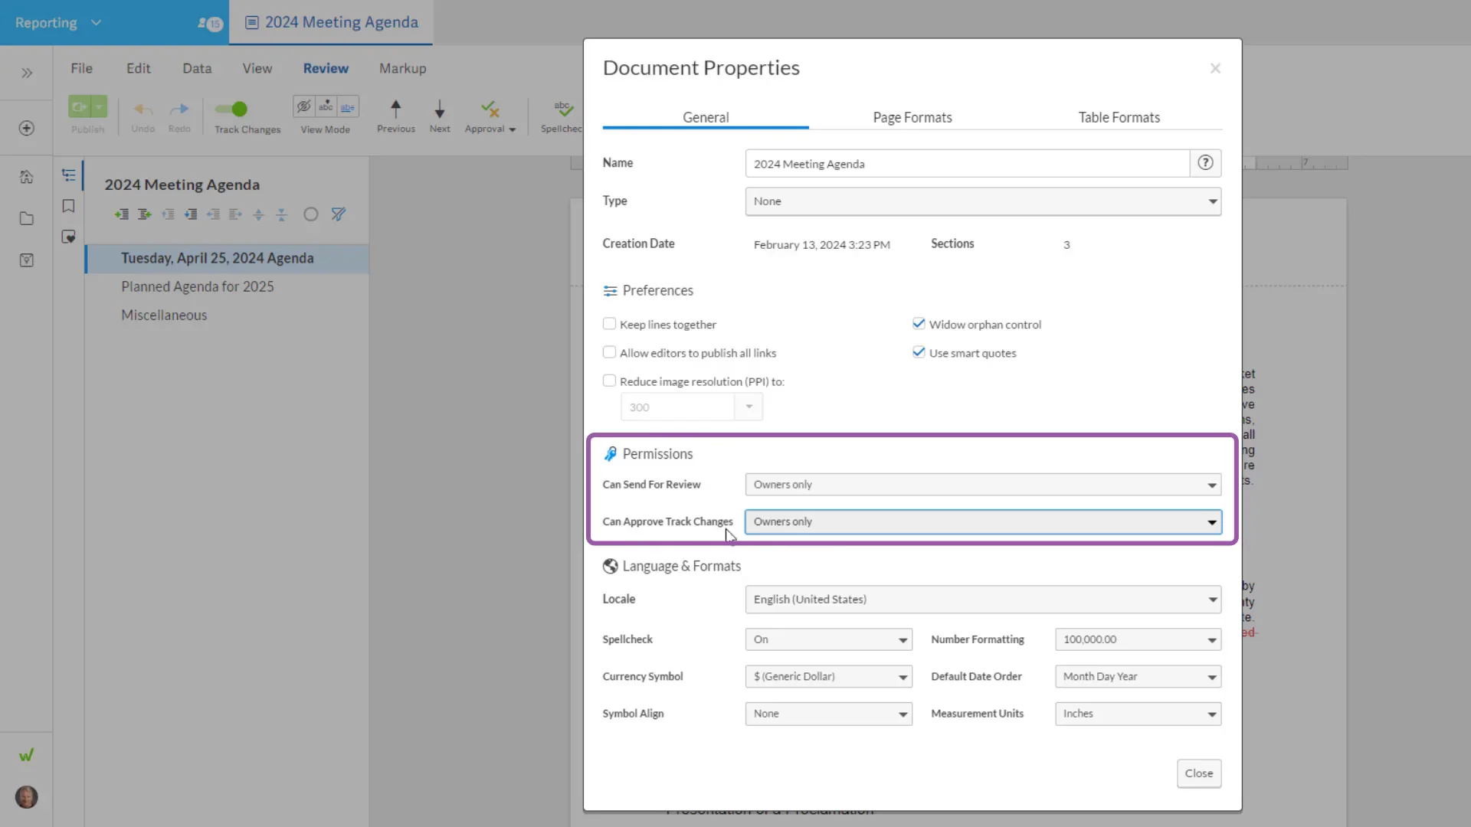Open the folder icon in left sidebar
This screenshot has width=1471, height=827.
pyautogui.click(x=27, y=219)
